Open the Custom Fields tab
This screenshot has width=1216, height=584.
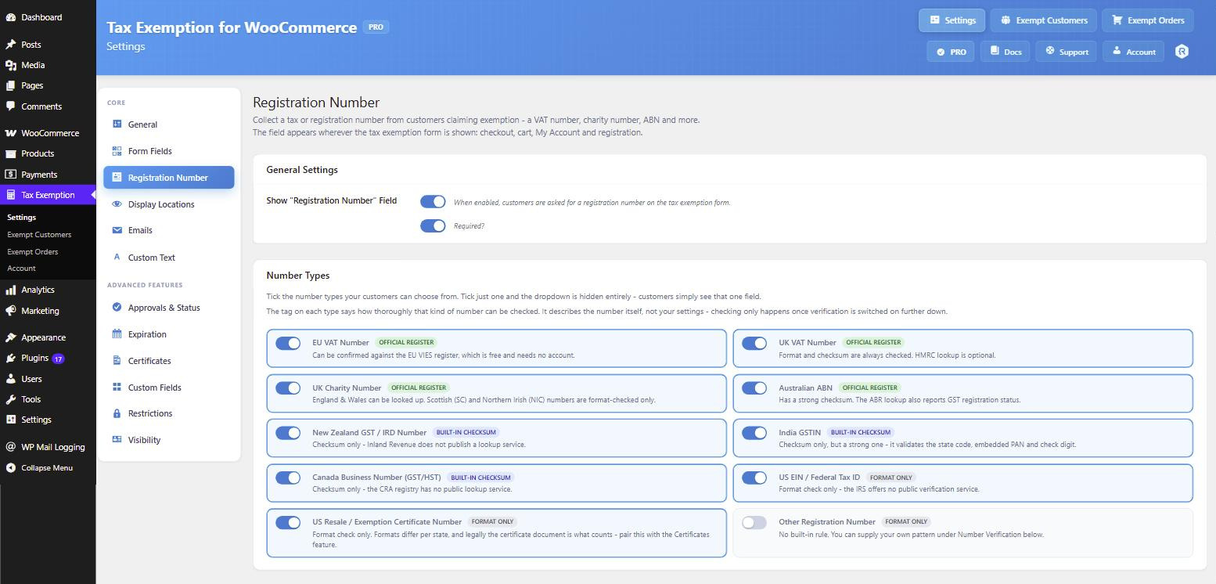coord(168,388)
